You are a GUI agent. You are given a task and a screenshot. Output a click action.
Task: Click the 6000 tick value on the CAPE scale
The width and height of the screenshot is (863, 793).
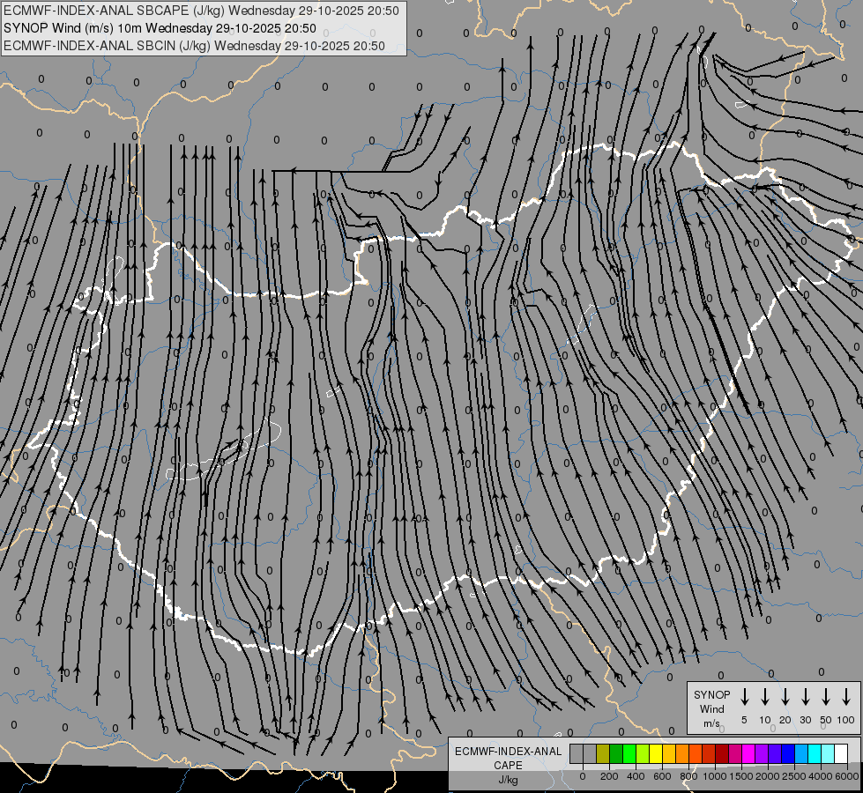(847, 776)
